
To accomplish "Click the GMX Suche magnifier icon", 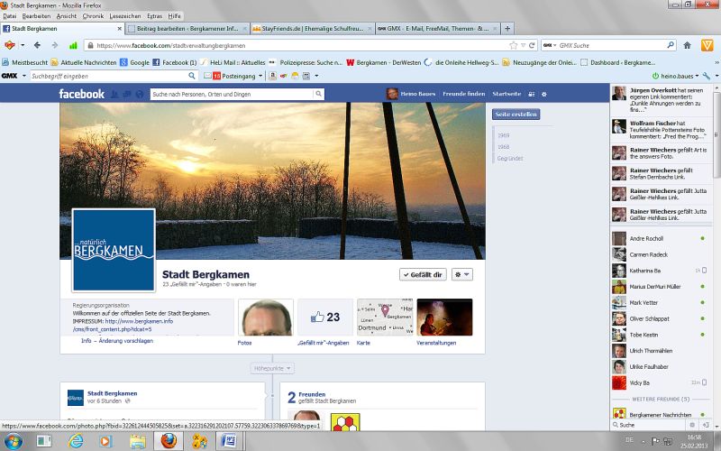I will click(671, 45).
